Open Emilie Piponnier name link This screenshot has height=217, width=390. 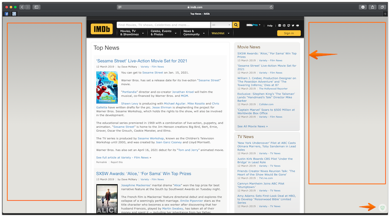tap(191, 201)
